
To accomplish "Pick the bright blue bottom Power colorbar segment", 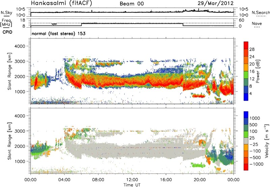I will pyautogui.click(x=246, y=97).
